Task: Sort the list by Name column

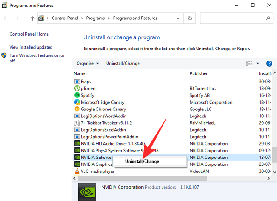Action: (79, 73)
